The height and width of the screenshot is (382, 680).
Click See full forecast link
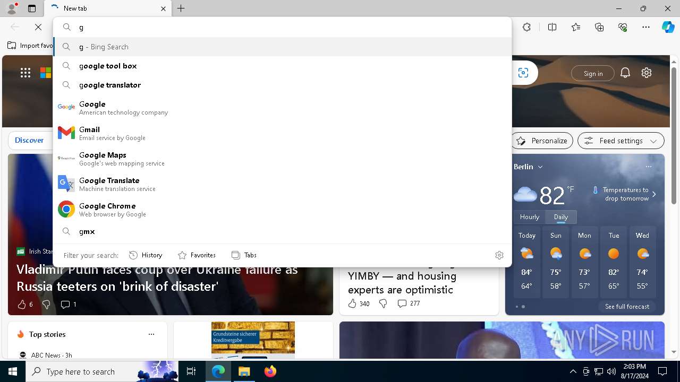tap(627, 307)
